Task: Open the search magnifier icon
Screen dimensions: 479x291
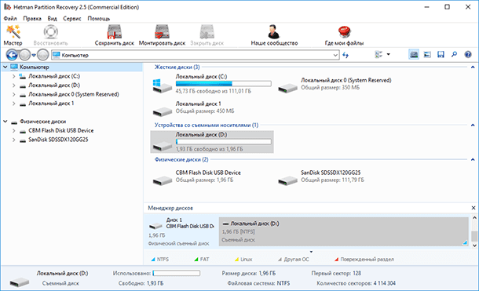Action: [x=454, y=55]
